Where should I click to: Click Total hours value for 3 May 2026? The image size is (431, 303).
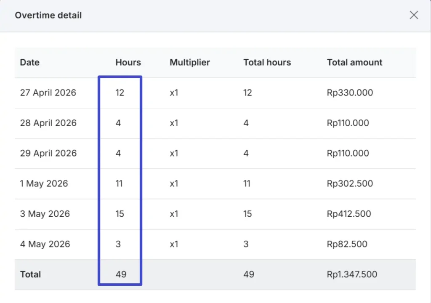(247, 214)
